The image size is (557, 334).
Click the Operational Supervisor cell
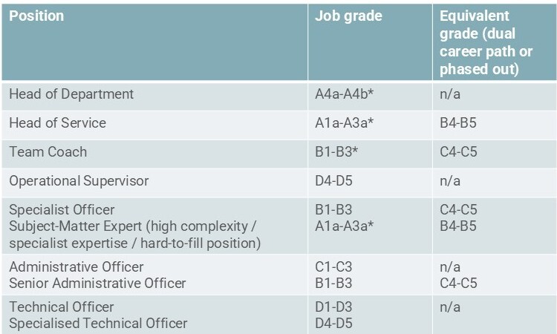click(x=154, y=183)
